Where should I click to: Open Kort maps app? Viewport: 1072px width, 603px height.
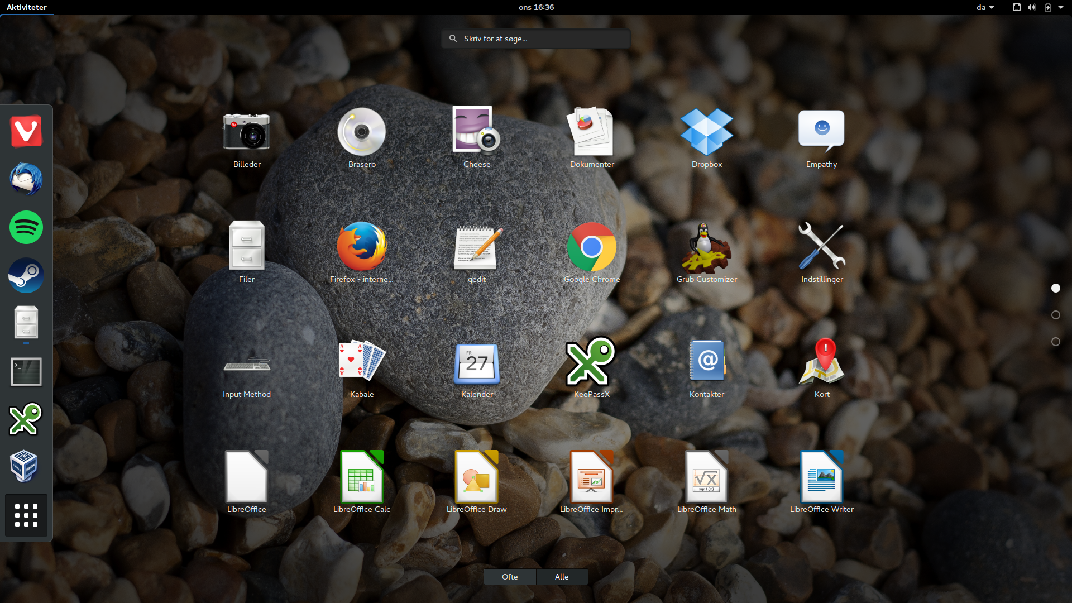[822, 368]
